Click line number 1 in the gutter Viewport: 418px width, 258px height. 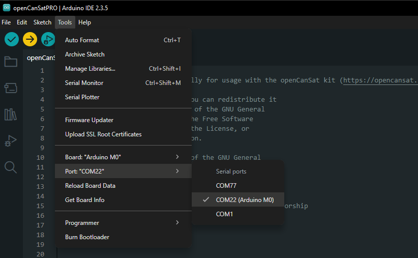click(42, 70)
